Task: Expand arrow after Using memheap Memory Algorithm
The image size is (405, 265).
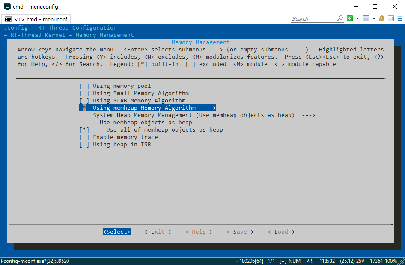Action: click(209, 108)
